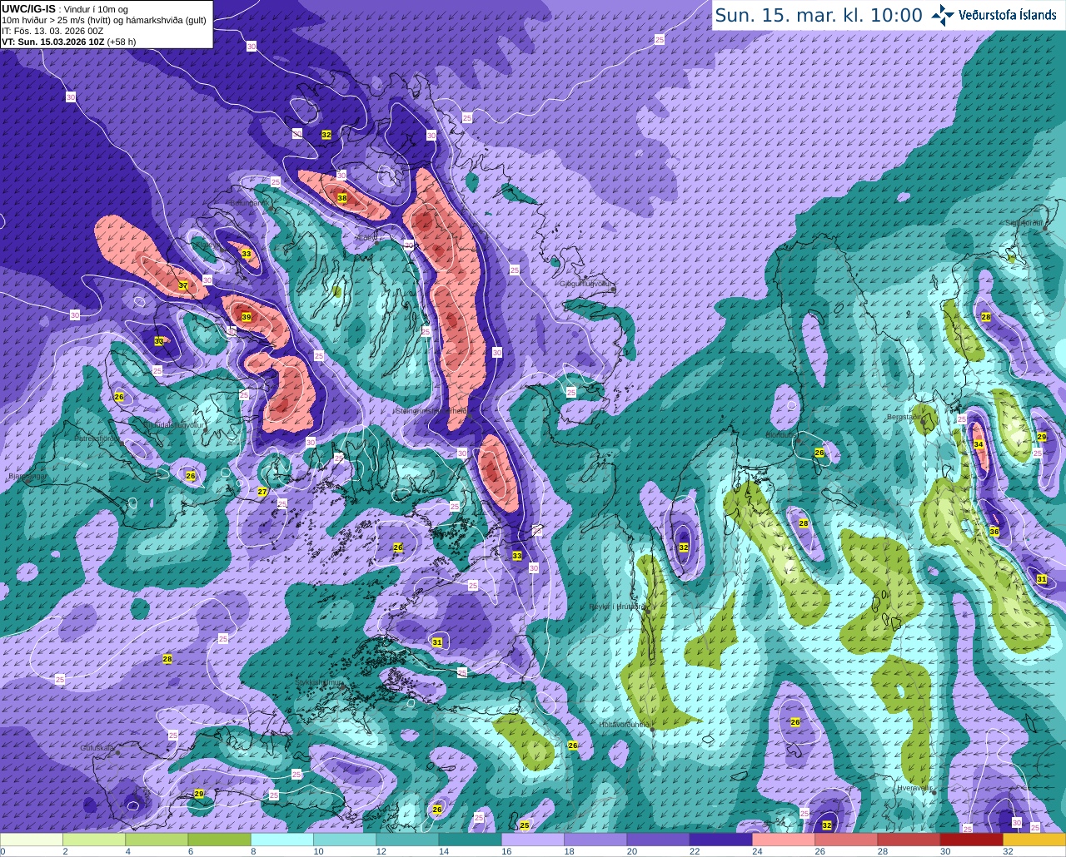This screenshot has width=1066, height=857.
Task: Click the Æðey station label
Action: click(x=366, y=237)
